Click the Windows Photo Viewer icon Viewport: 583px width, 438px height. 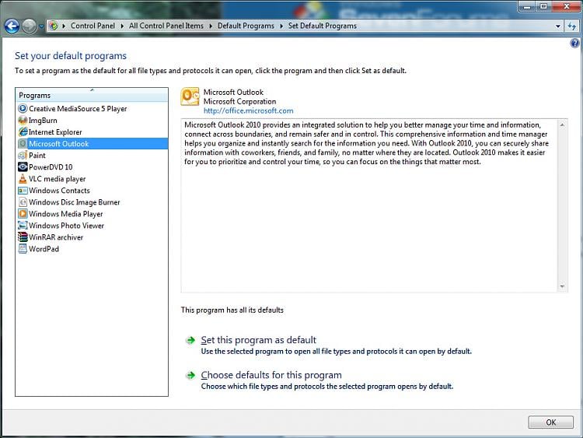tap(23, 225)
